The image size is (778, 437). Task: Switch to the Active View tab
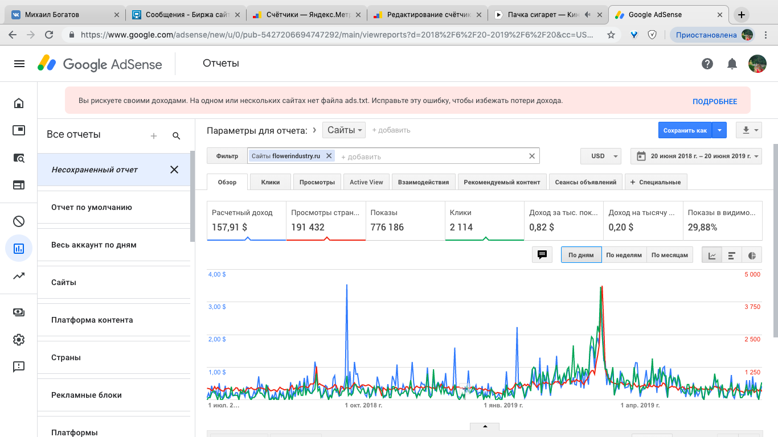pyautogui.click(x=366, y=182)
